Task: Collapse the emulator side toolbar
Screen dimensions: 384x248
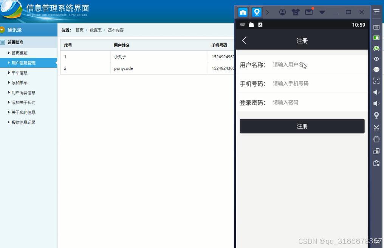Action: pyautogui.click(x=377, y=12)
